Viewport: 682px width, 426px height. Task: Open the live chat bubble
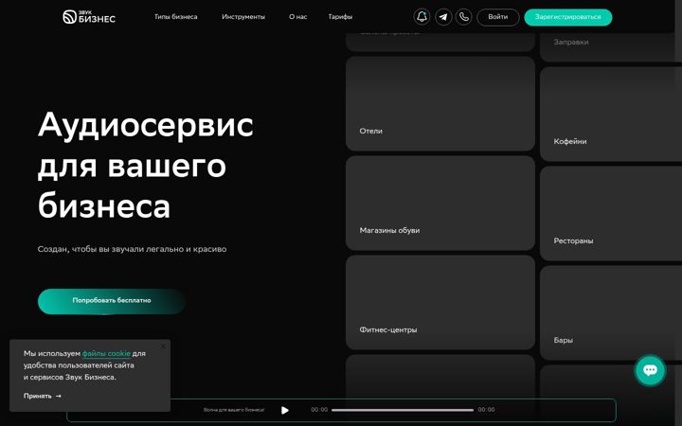coord(650,370)
